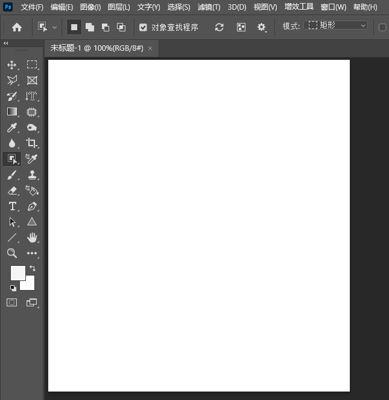Enable Add to Selection mode
This screenshot has height=400, width=389.
pos(90,27)
